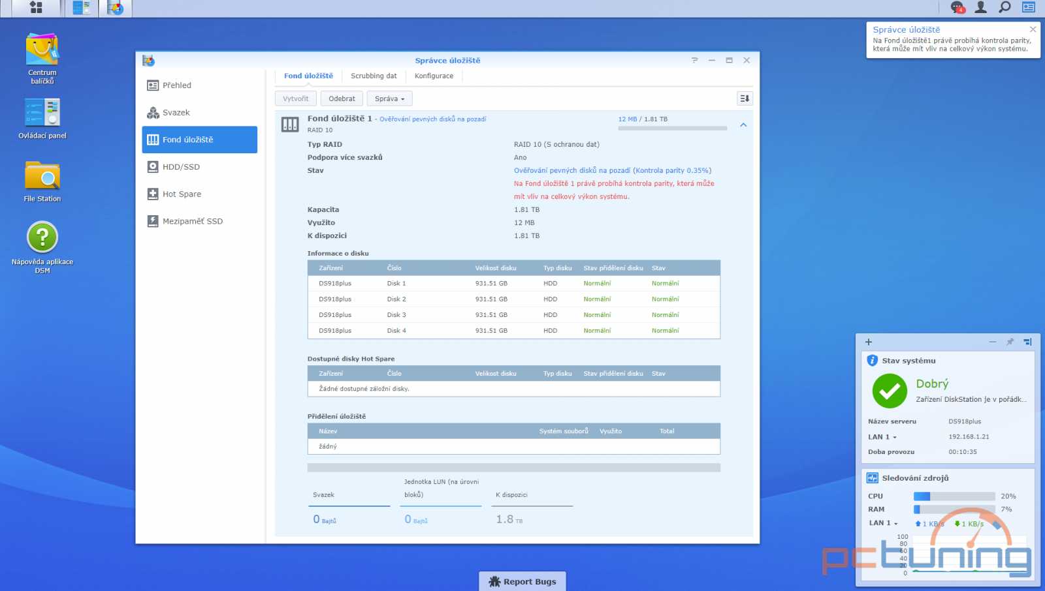Open notifications chat bubble icon
The width and height of the screenshot is (1045, 591).
tap(957, 7)
